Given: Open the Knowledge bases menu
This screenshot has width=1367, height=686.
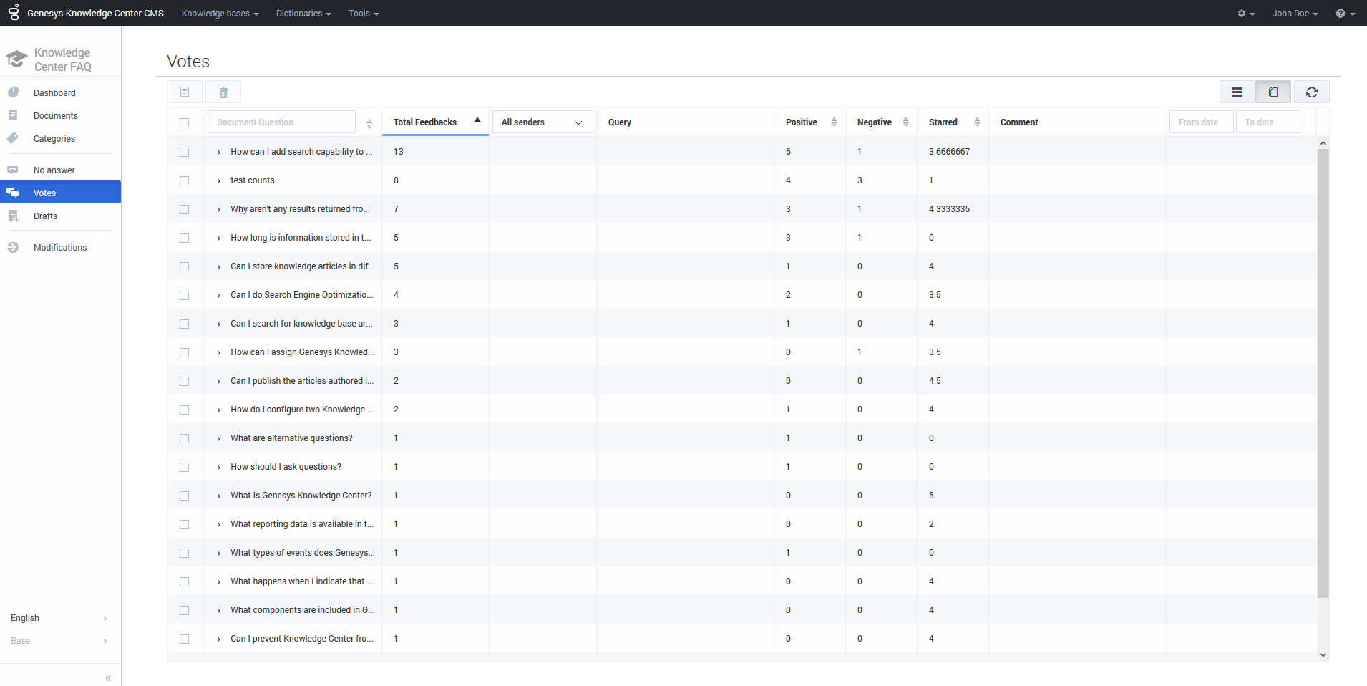Looking at the screenshot, I should point(220,14).
